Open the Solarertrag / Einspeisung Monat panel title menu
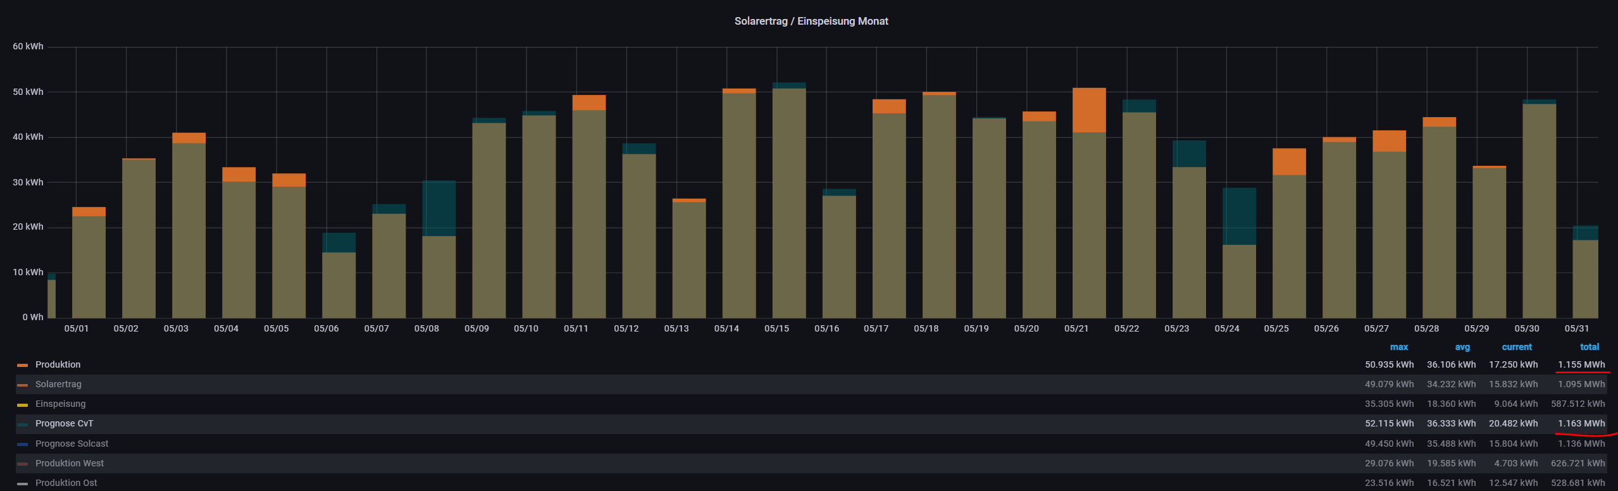The width and height of the screenshot is (1618, 491). pos(811,21)
